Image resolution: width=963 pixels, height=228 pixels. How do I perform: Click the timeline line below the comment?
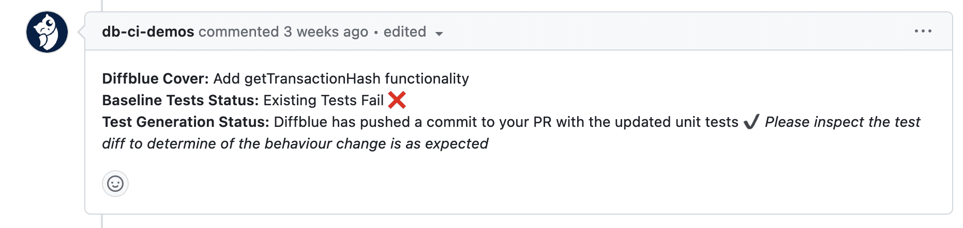(x=102, y=221)
